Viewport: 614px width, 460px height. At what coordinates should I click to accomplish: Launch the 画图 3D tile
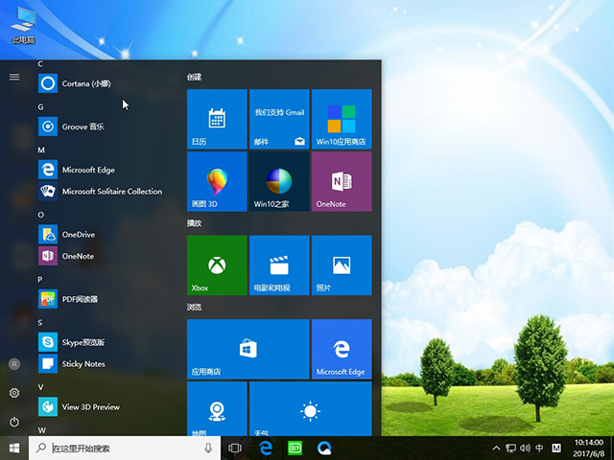click(x=216, y=181)
